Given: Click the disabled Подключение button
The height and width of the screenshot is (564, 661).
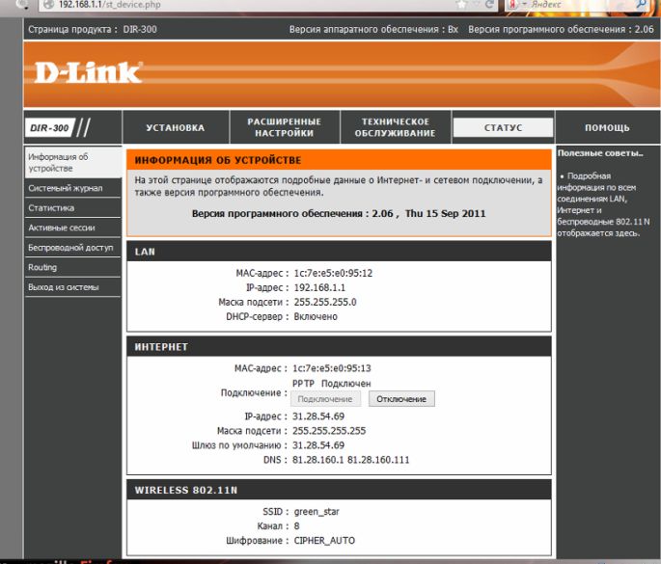Looking at the screenshot, I should (325, 399).
